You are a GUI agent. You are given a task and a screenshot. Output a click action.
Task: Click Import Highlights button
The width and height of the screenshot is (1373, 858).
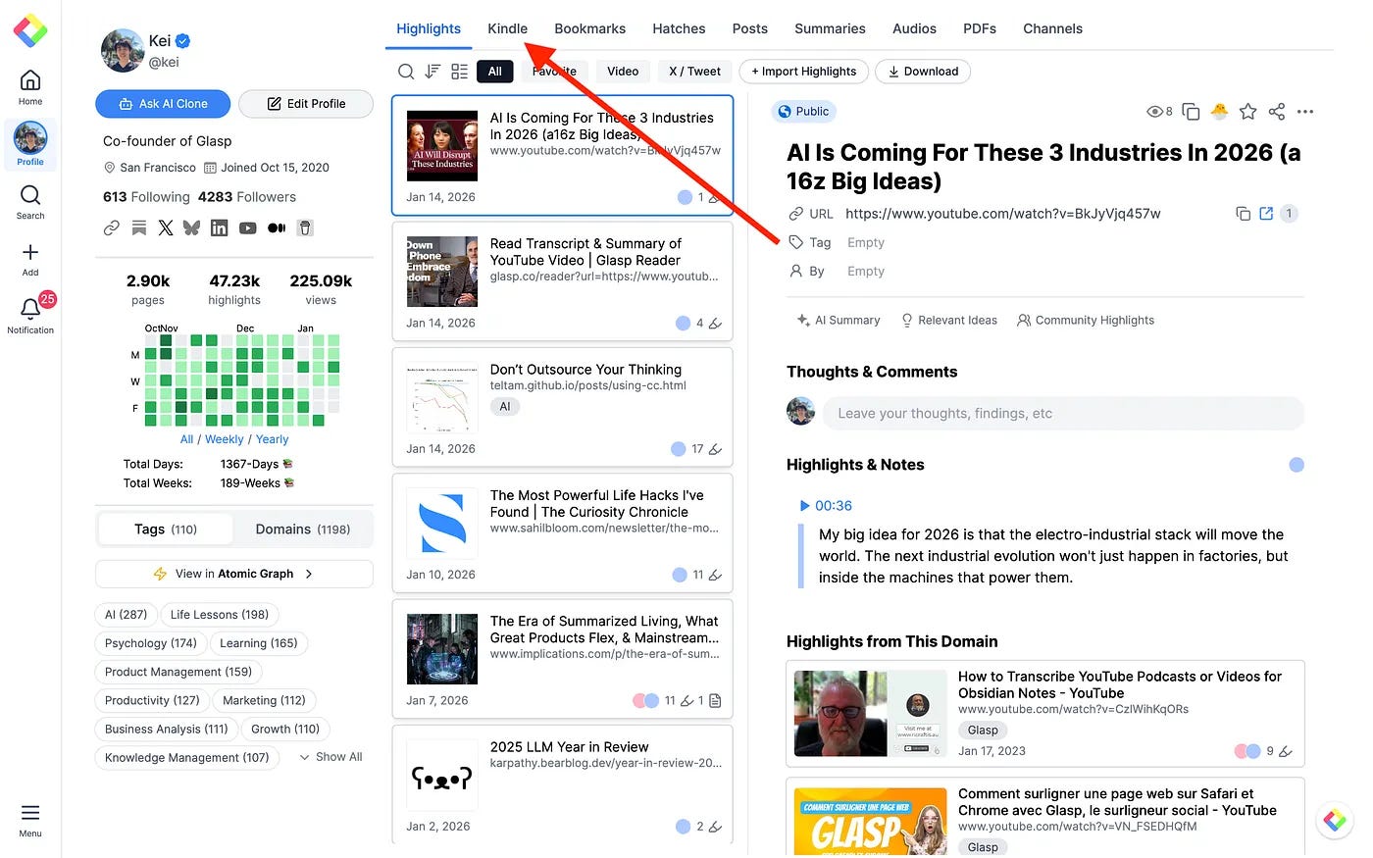pos(803,72)
